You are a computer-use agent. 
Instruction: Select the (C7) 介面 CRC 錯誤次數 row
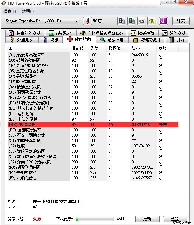pyautogui.click(x=93, y=162)
